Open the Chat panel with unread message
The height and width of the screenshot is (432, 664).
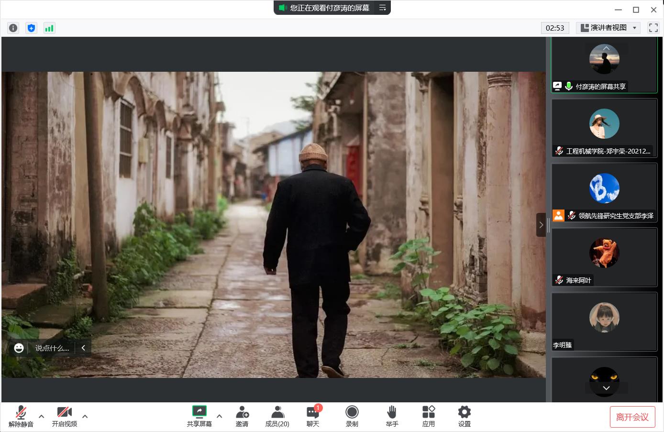[x=313, y=416]
